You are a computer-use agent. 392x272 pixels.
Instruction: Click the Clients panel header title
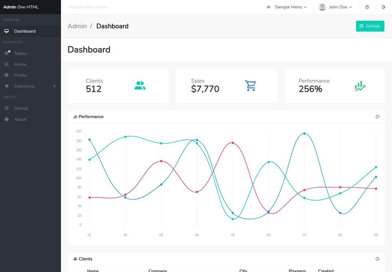pos(85,259)
